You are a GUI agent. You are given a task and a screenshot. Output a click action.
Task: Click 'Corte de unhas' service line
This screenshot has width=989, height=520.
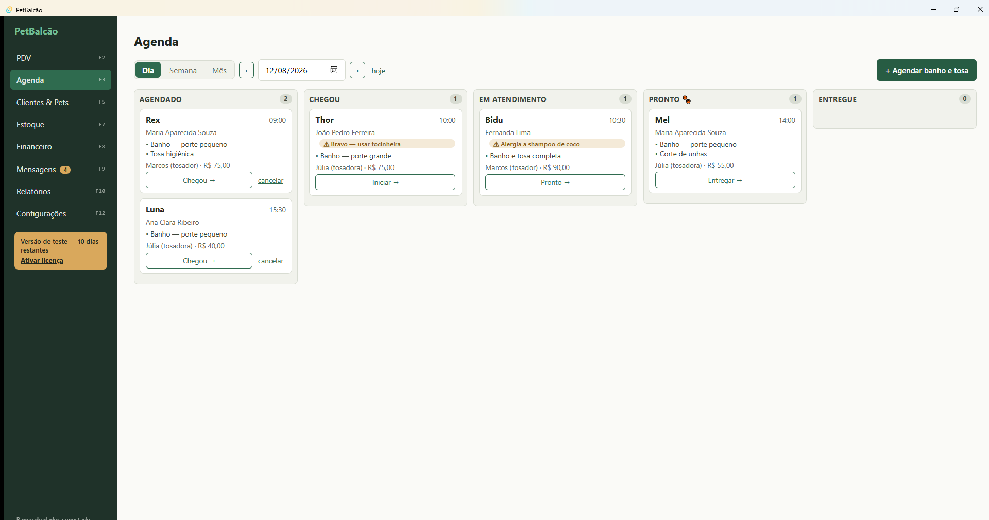click(x=681, y=154)
